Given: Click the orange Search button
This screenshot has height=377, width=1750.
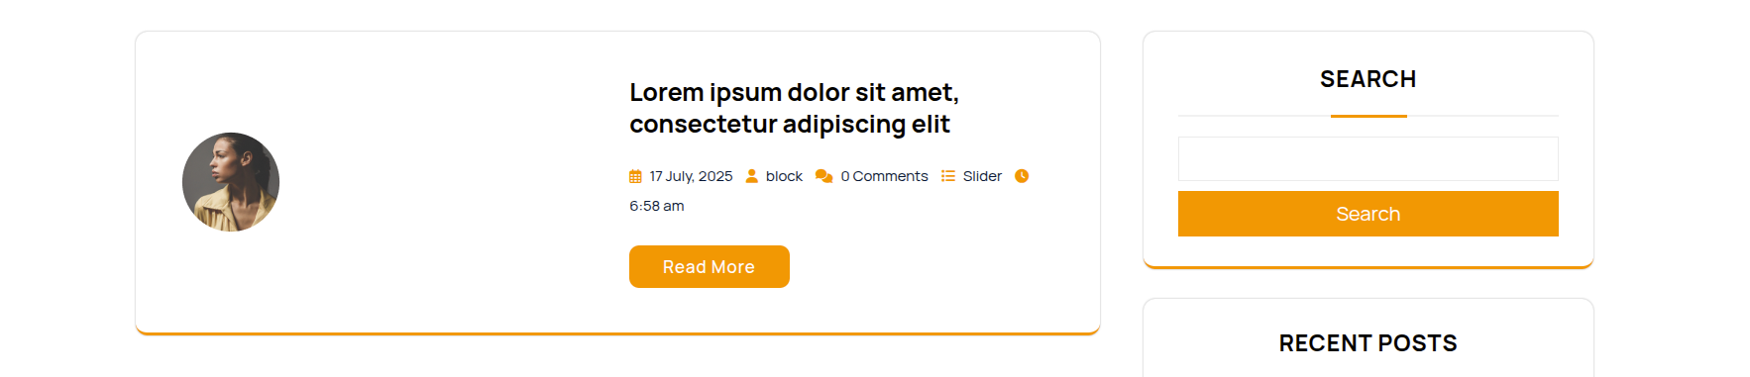Looking at the screenshot, I should point(1367,214).
